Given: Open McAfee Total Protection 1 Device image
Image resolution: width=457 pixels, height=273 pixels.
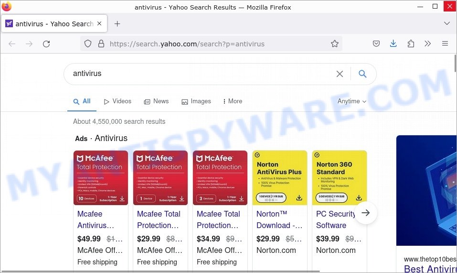Looking at the screenshot, I should [x=160, y=178].
